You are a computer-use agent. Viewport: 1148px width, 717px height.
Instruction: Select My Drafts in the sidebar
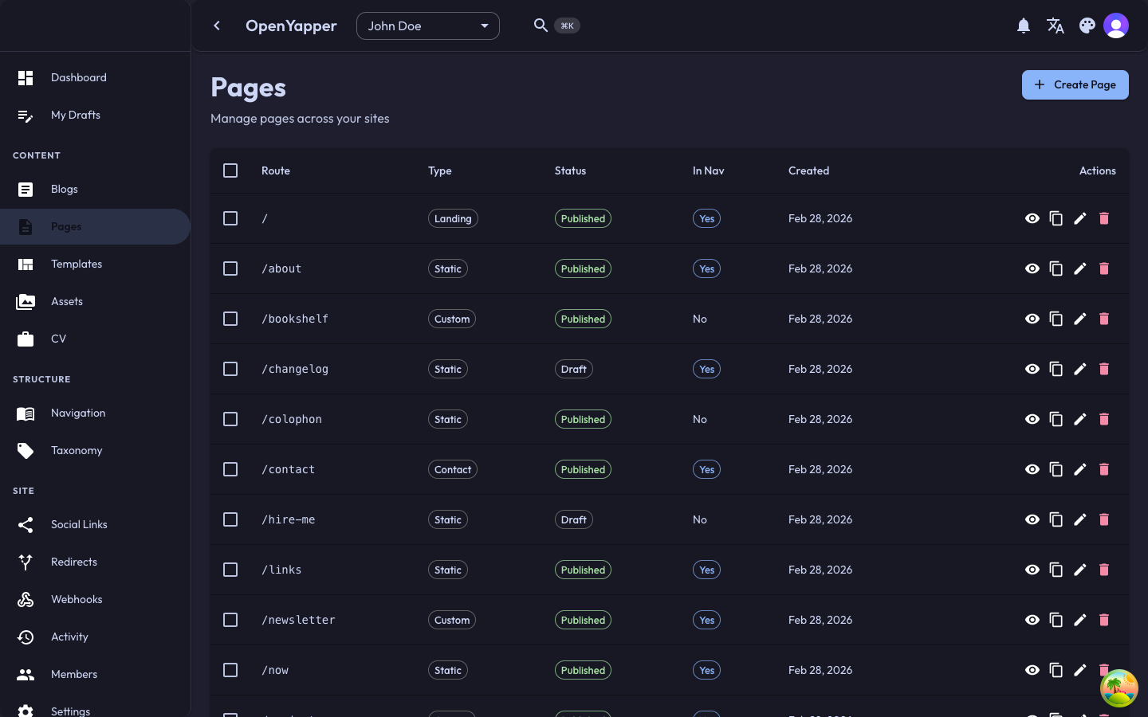click(x=76, y=115)
